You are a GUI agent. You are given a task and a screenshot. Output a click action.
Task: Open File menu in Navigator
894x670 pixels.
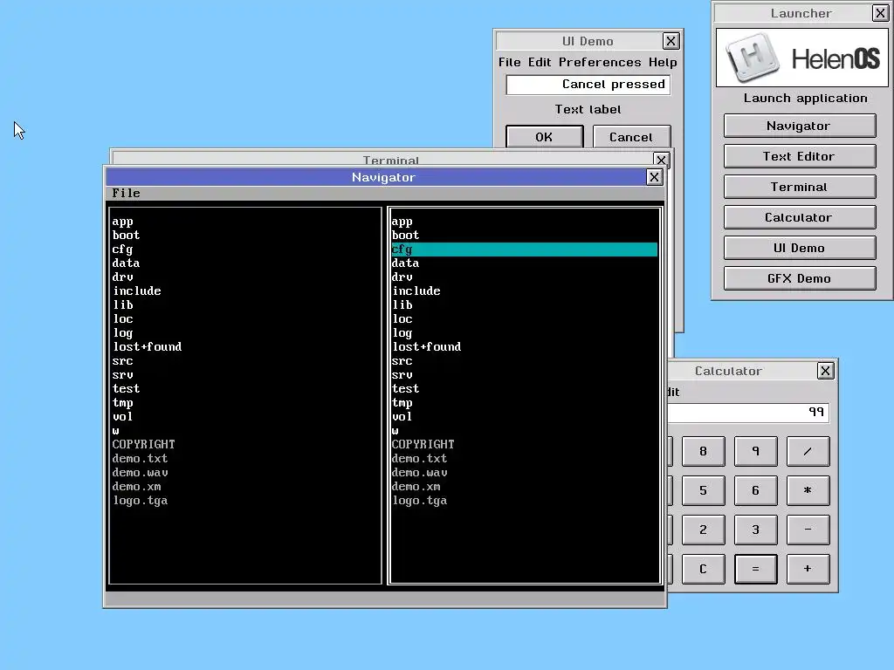point(126,193)
